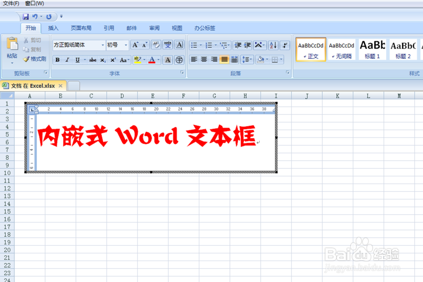Click the Clear Formatting icon
The width and height of the screenshot is (423, 282).
[x=157, y=45]
